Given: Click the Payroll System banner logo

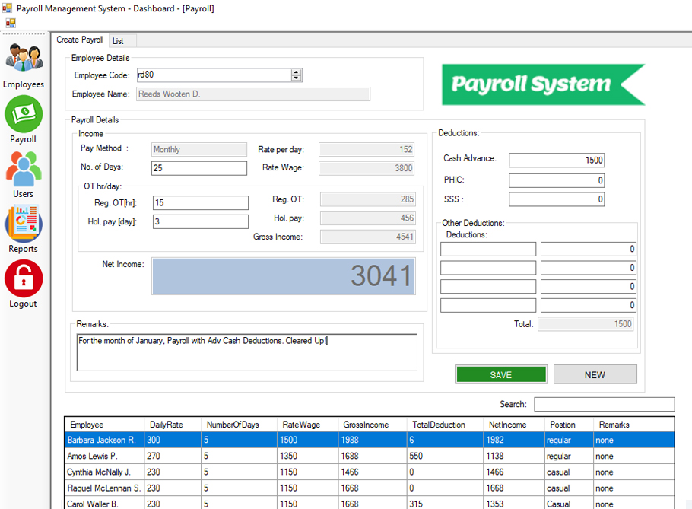Looking at the screenshot, I should [x=541, y=84].
